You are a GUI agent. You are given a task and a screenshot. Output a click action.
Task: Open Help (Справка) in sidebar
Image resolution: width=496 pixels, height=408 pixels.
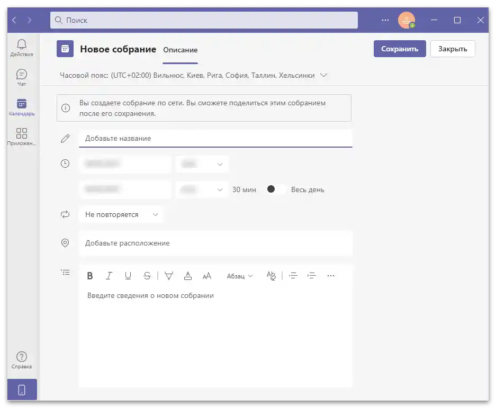tap(22, 360)
